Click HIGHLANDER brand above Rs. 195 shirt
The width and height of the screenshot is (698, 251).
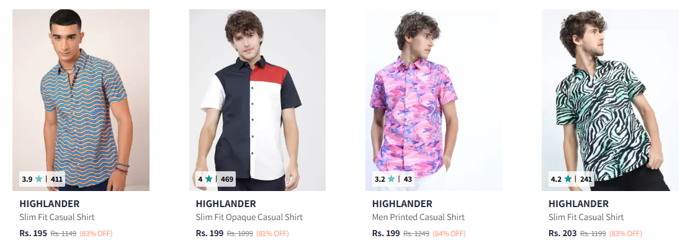point(50,204)
